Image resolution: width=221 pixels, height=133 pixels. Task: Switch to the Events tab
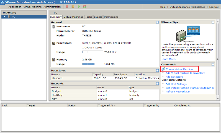point(98,17)
